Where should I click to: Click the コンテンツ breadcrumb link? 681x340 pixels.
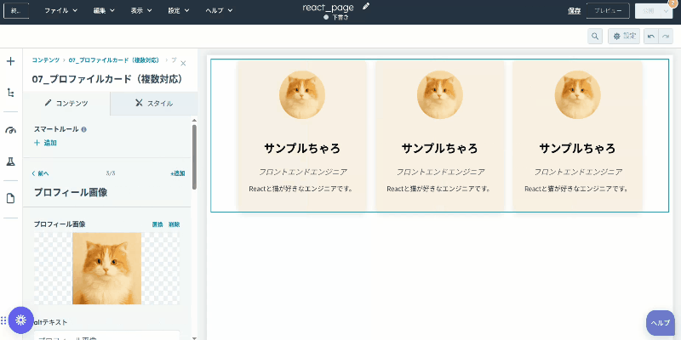click(x=46, y=59)
